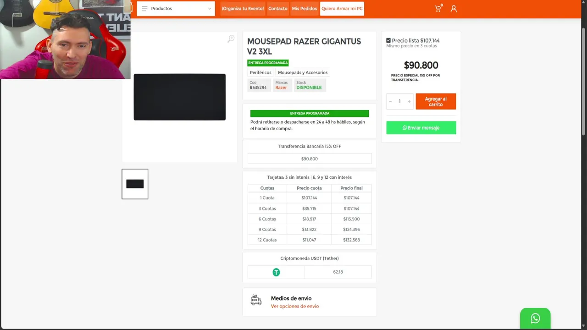Click the $11.047 installment price cell

pyautogui.click(x=309, y=240)
